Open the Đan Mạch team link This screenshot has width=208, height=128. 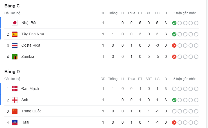30,89
